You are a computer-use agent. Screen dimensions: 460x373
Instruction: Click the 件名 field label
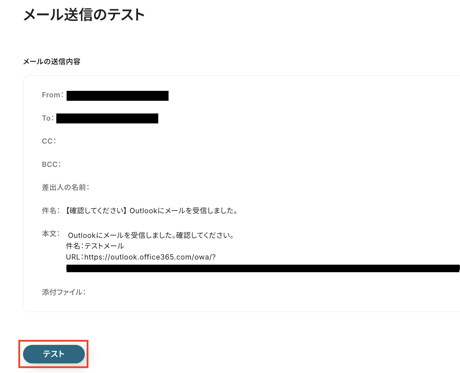[x=51, y=210]
